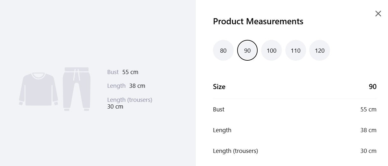Click the Product Measurements heading
The height and width of the screenshot is (166, 388).
coord(258,21)
